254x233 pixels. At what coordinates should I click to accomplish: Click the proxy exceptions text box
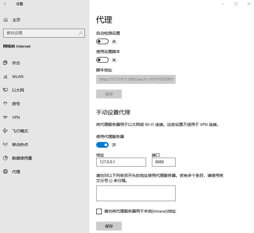click(x=136, y=193)
